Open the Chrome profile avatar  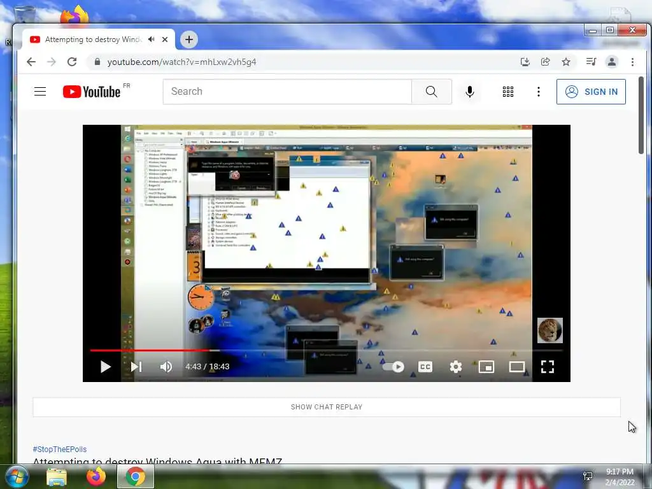point(612,62)
